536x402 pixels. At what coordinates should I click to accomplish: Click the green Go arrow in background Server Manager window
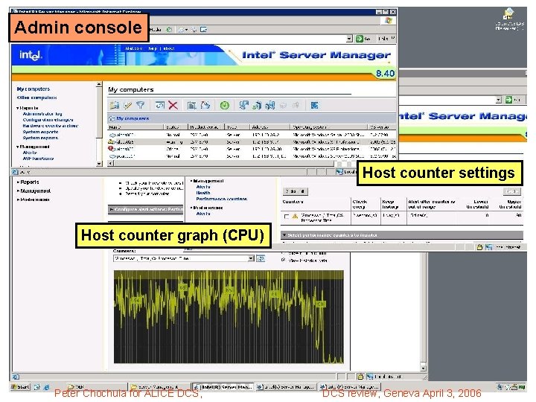[x=508, y=100]
